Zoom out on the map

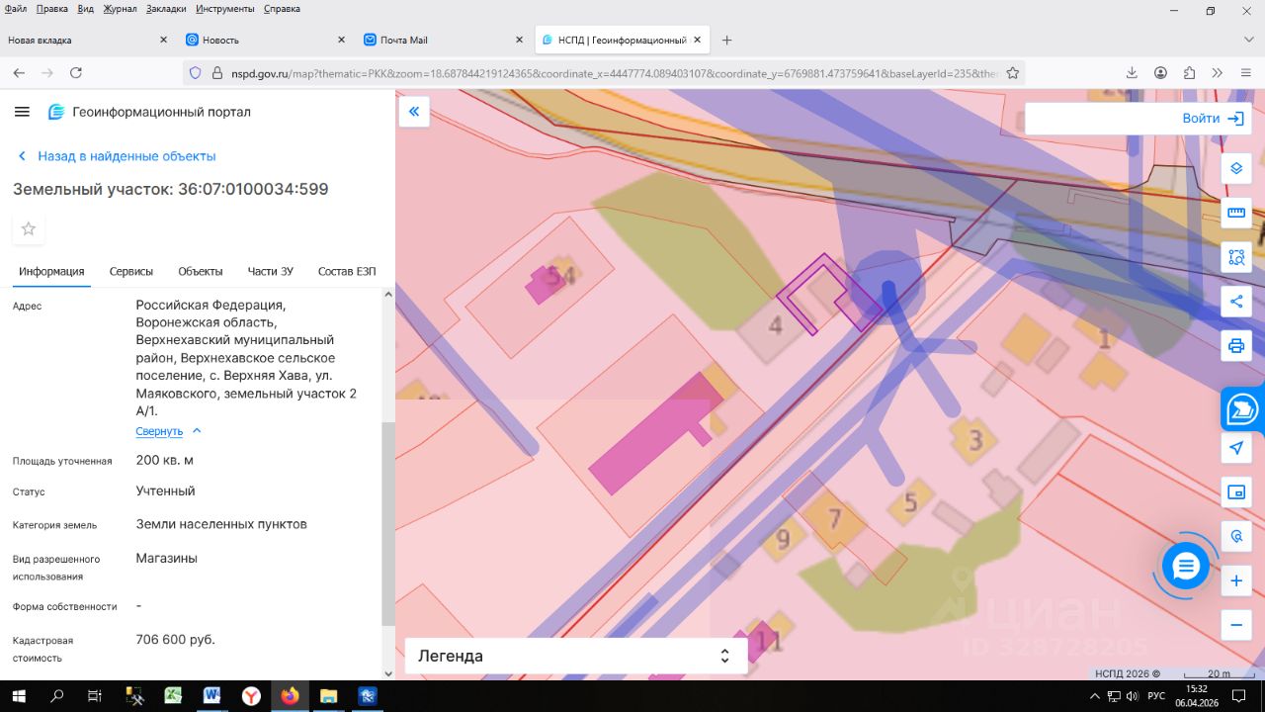coord(1235,625)
